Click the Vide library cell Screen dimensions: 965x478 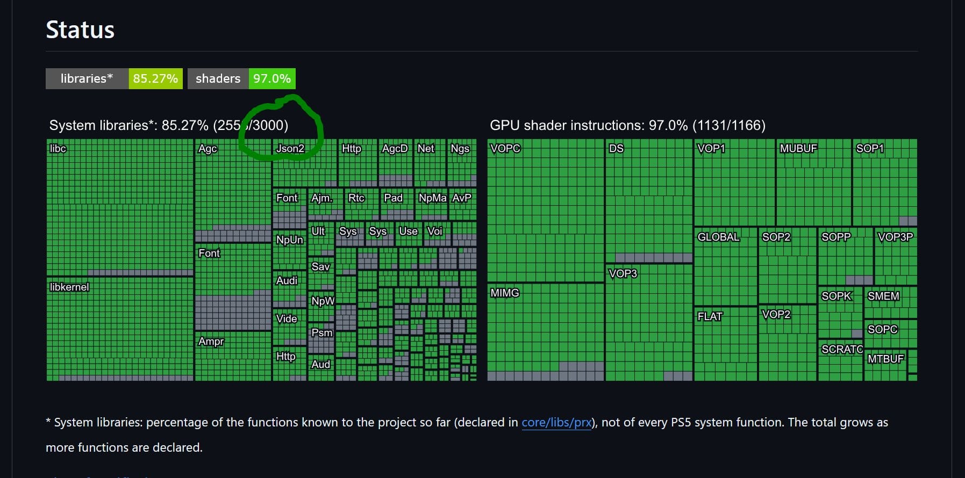click(x=289, y=327)
